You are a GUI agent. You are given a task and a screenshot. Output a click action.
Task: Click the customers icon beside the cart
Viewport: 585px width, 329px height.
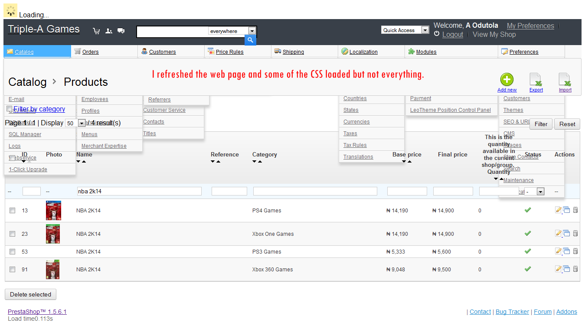[109, 31]
